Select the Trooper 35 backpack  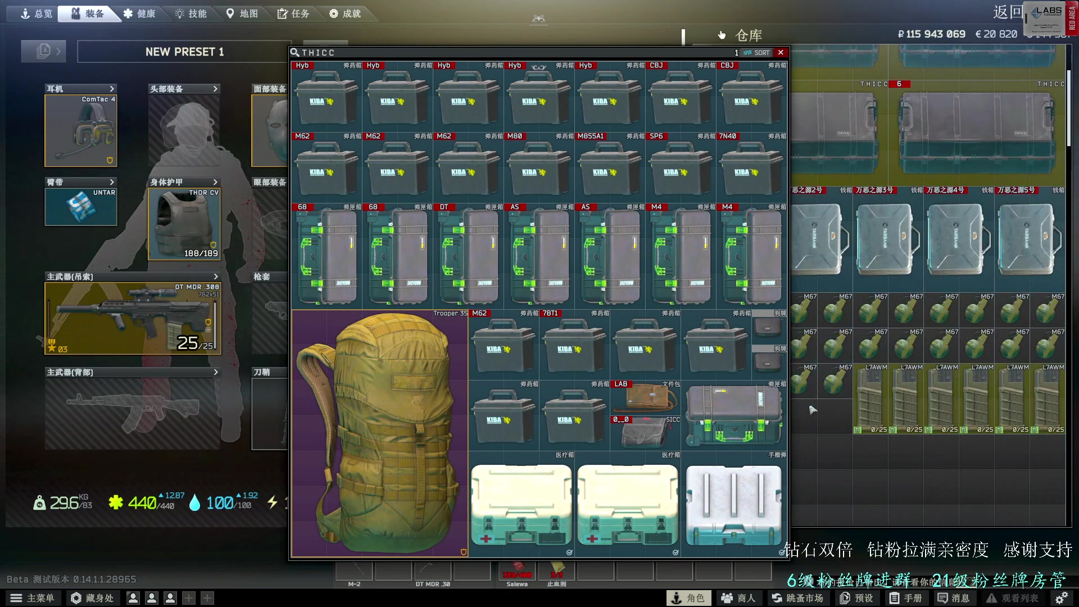point(380,433)
